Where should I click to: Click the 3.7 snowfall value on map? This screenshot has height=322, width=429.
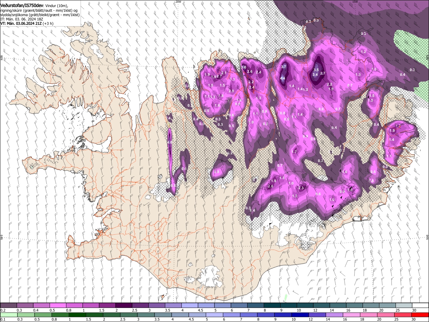(x=284, y=67)
